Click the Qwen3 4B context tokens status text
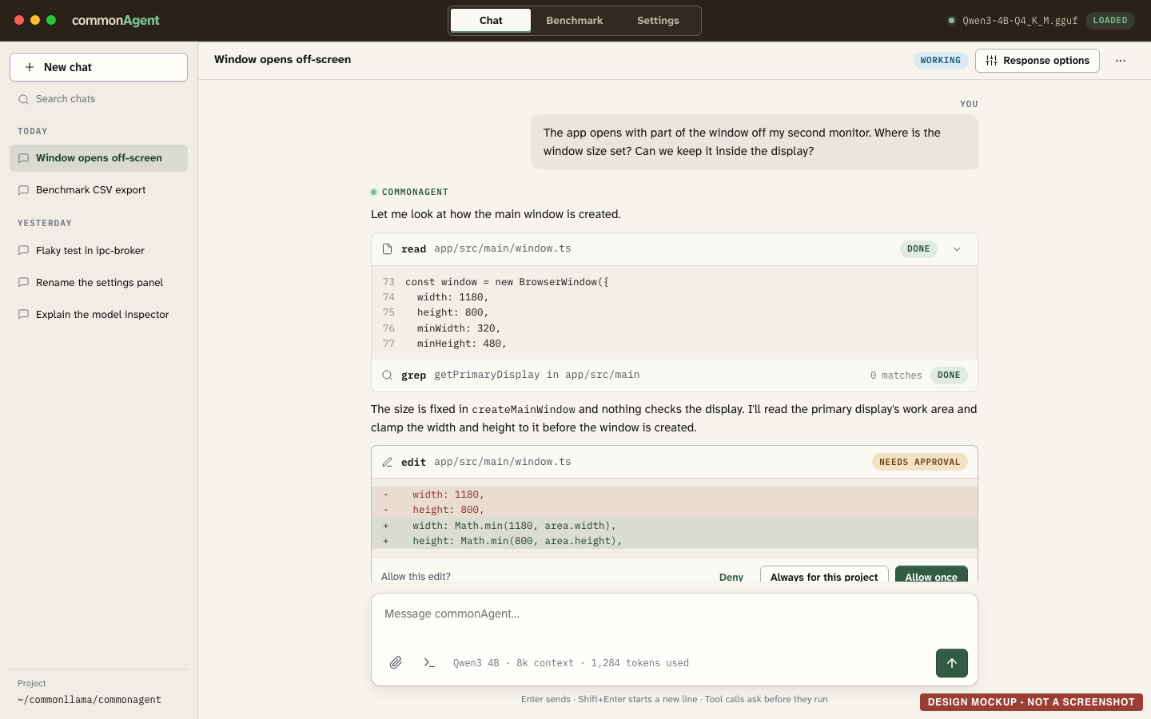The image size is (1151, 719). (x=571, y=663)
